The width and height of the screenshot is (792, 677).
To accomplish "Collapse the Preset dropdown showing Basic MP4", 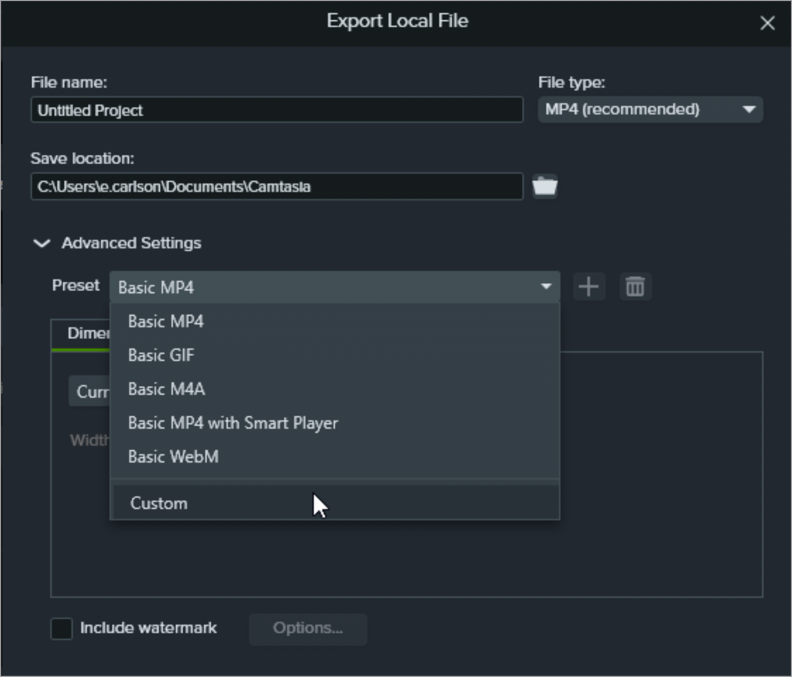I will [x=335, y=287].
